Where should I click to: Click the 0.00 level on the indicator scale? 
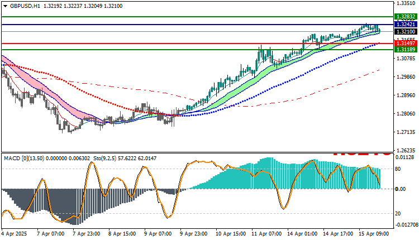pos(401,189)
